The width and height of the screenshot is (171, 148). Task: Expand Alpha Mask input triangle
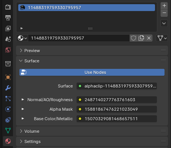point(23,109)
